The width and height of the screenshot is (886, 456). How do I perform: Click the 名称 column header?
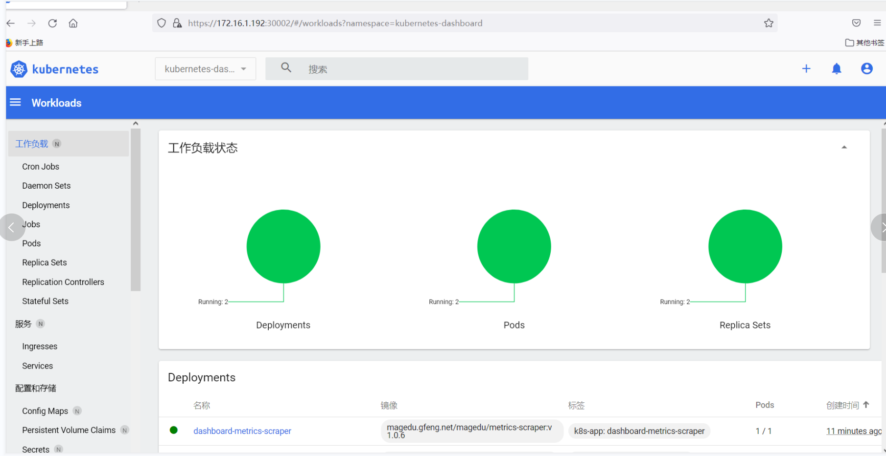202,405
